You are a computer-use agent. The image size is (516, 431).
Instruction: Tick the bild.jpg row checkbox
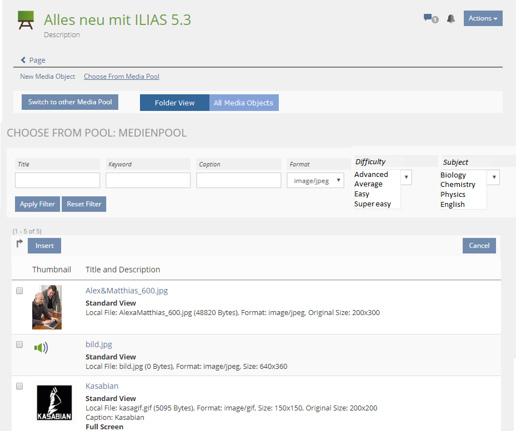pos(19,344)
